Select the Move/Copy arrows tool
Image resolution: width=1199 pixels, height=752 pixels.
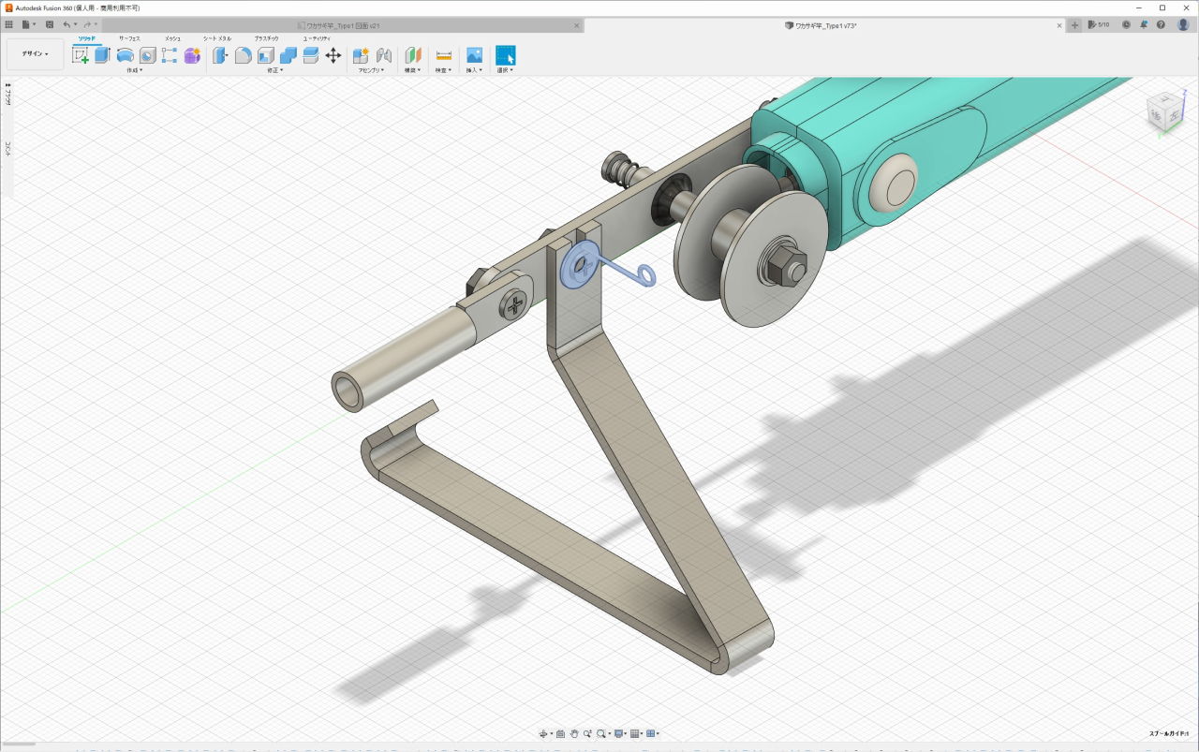[x=333, y=55]
